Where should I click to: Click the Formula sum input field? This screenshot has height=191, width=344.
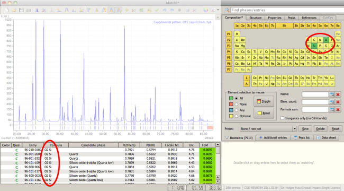[x=315, y=109]
